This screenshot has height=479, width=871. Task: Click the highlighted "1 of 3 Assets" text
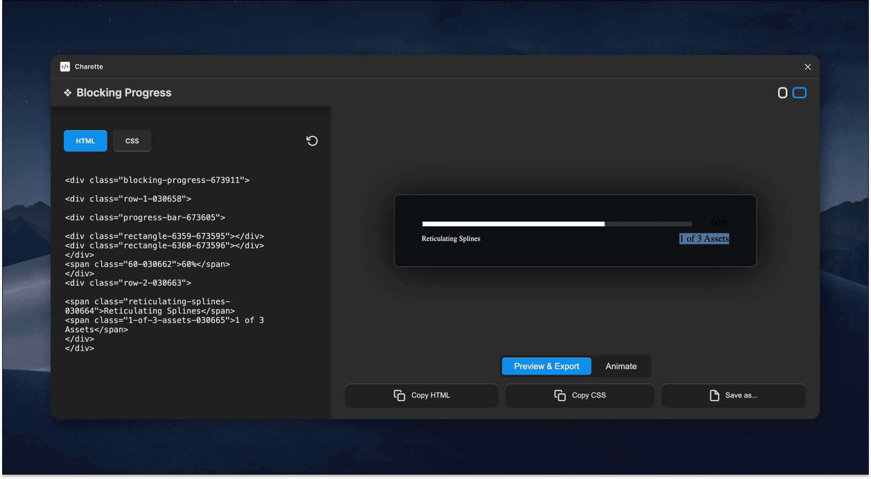(704, 239)
